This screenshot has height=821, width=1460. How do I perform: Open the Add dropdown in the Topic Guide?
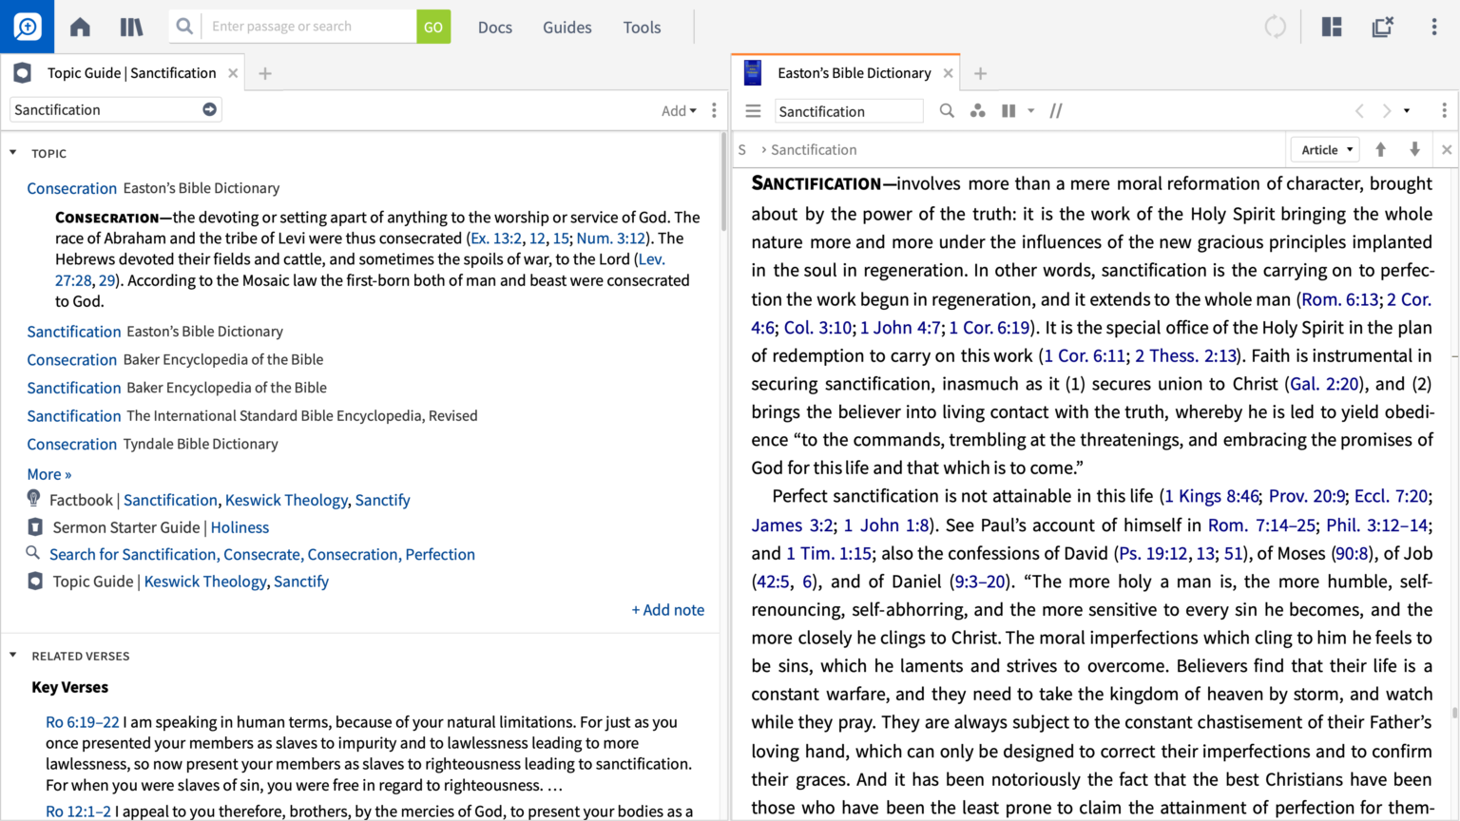click(x=679, y=110)
